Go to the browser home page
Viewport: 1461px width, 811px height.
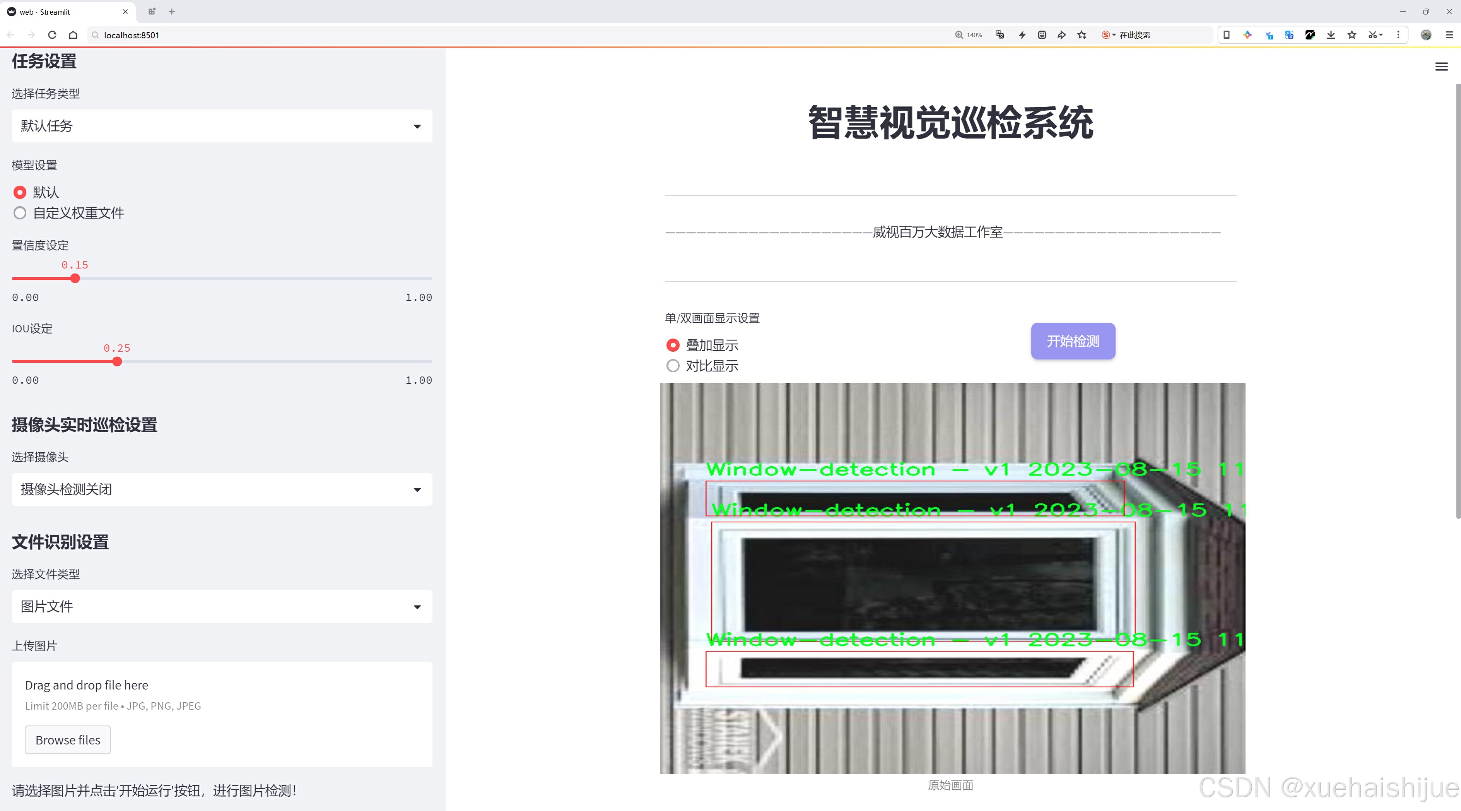point(73,34)
